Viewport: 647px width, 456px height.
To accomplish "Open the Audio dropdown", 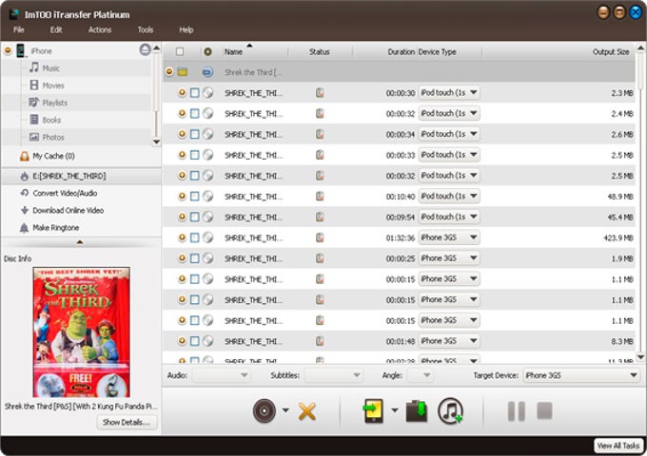I will pyautogui.click(x=221, y=375).
